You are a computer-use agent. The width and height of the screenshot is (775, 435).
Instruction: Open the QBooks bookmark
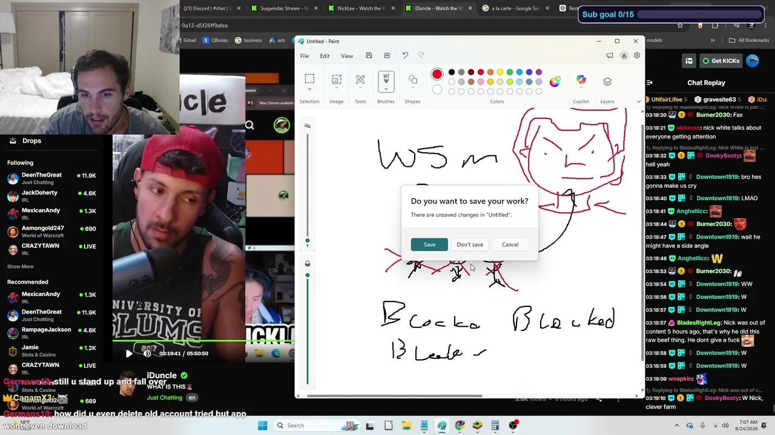point(216,40)
